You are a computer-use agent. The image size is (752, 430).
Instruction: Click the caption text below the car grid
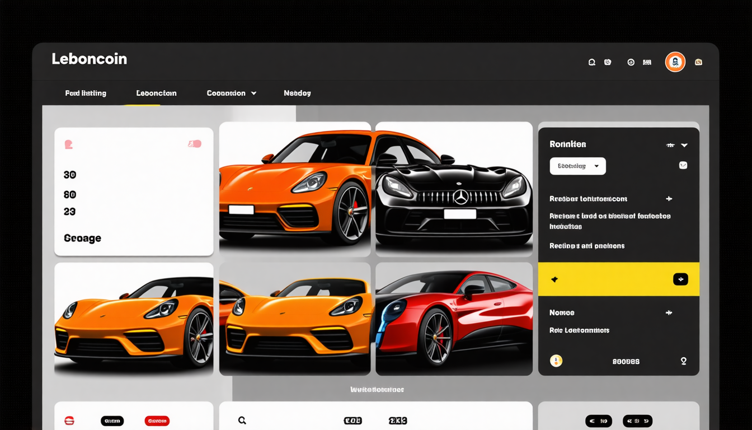point(377,389)
